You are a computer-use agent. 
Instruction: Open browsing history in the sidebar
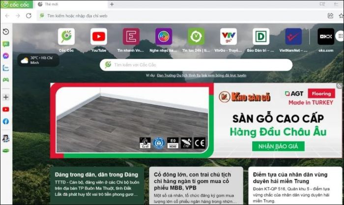pos(6,31)
